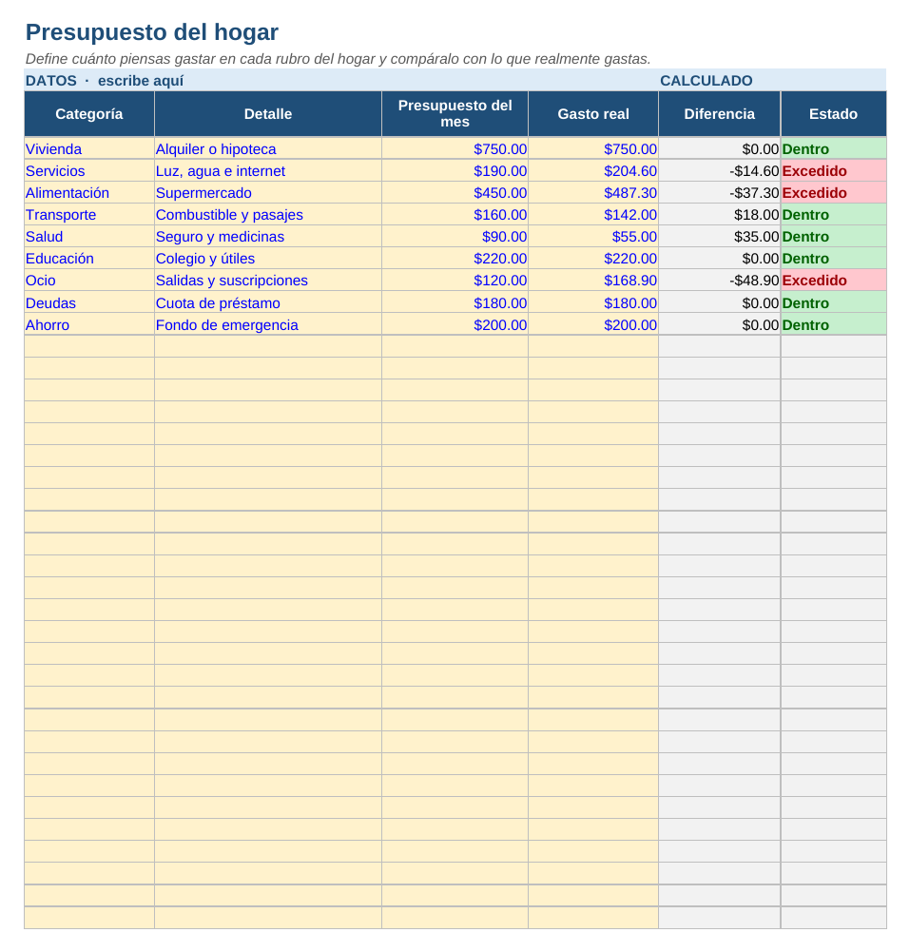Select the "Cuota de préstamo" cell
910x952 pixels.
(x=268, y=302)
